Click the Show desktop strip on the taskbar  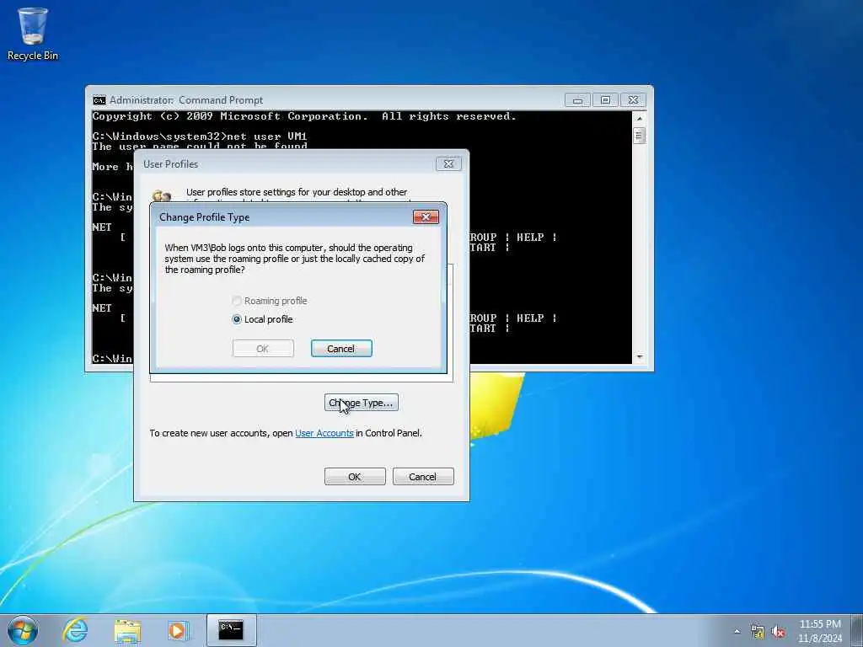point(857,631)
